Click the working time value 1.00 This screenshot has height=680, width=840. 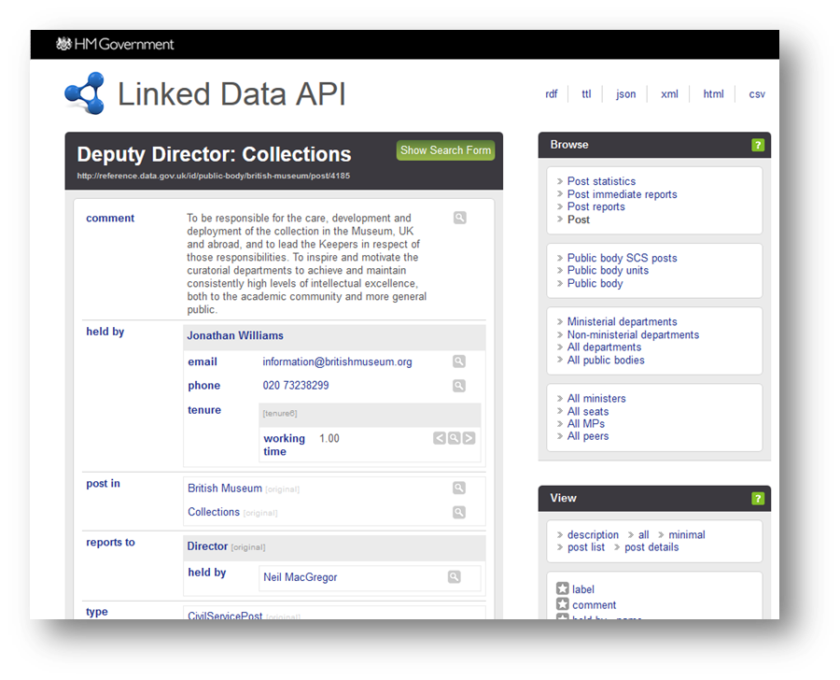[329, 439]
